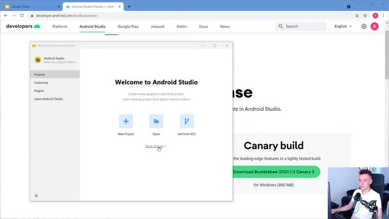Bookmark this page with the star icon

pos(365,15)
